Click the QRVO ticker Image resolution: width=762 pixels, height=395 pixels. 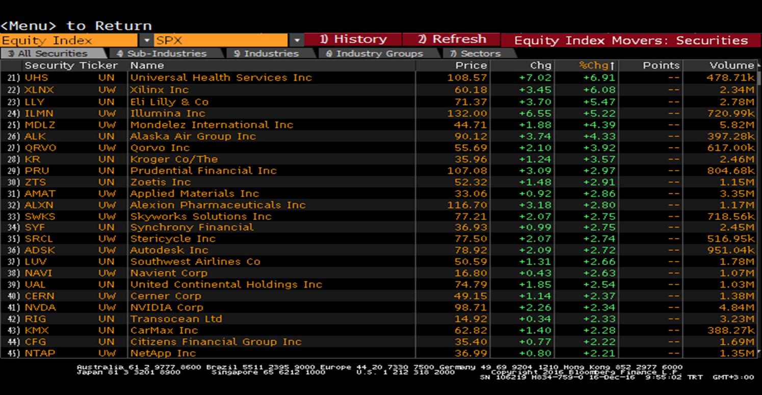[x=40, y=148]
